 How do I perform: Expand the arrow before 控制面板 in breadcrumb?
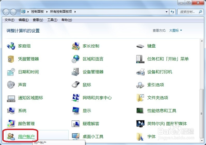pos(28,12)
